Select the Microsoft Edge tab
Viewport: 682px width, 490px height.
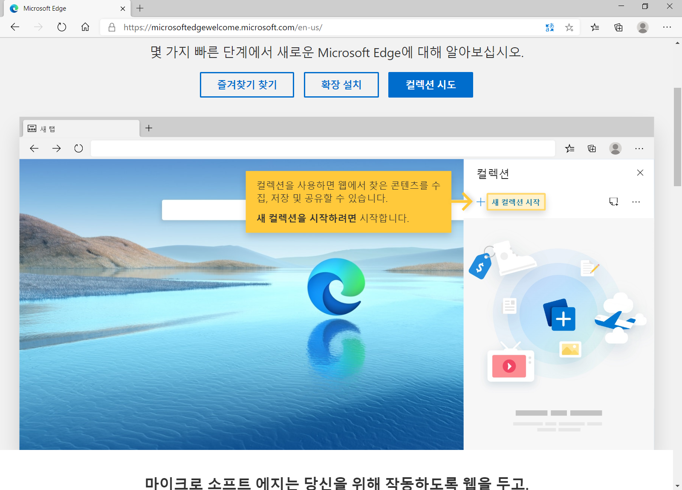67,9
